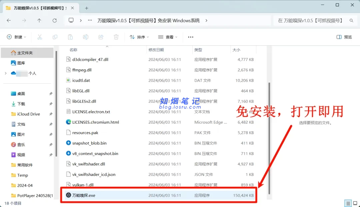Image resolution: width=360 pixels, height=207 pixels.
Task: Select file vk_swiftshader_icd.json
Action: coord(94,174)
